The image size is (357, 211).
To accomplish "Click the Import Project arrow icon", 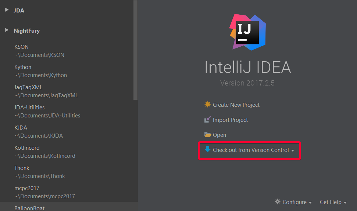I will (x=208, y=120).
